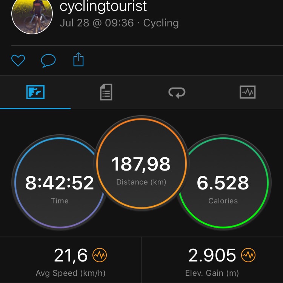This screenshot has height=283, width=283.
Task: Switch to the charts tab icon
Action: click(x=248, y=92)
